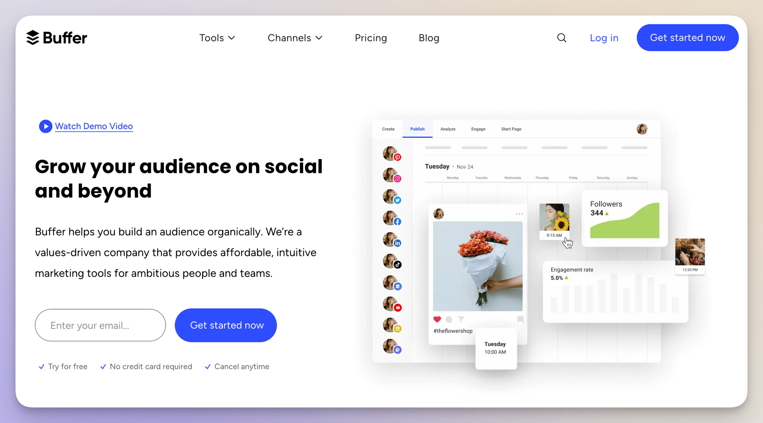Viewport: 763px width, 423px height.
Task: Switch to the Analyze tab
Action: click(x=447, y=129)
